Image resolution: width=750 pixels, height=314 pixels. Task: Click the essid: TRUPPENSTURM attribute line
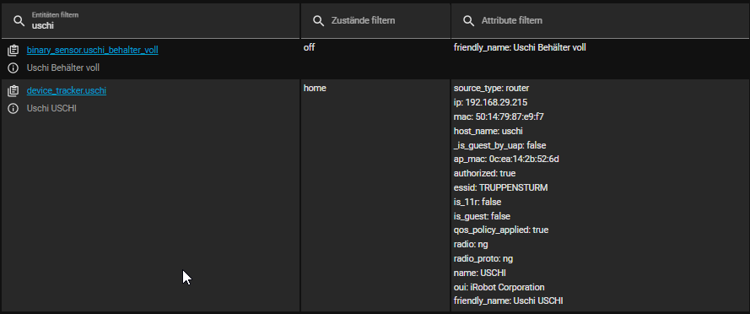[x=500, y=187]
